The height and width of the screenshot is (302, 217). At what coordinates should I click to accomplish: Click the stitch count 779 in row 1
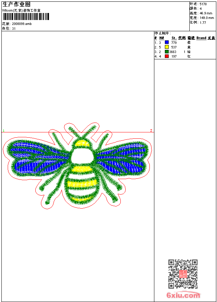point(174,43)
